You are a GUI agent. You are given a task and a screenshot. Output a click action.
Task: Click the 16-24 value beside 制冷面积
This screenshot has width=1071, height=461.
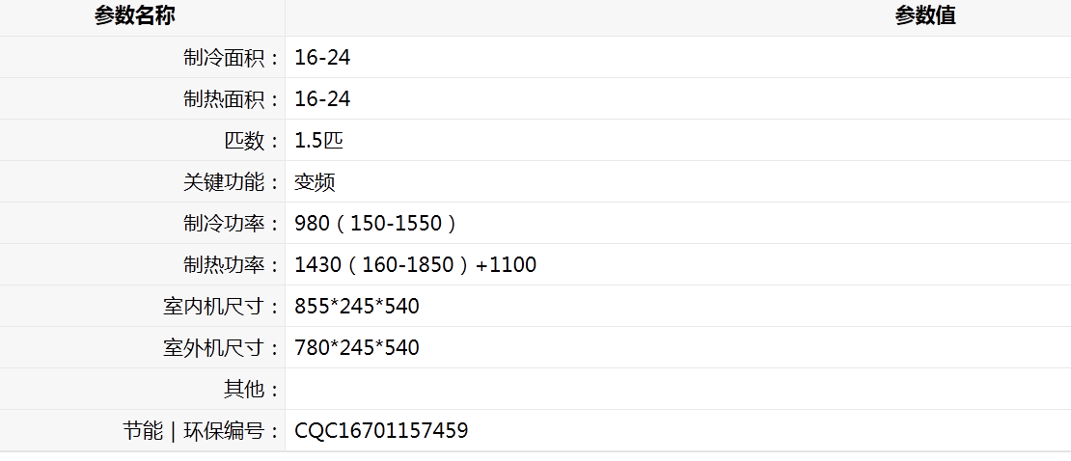(x=322, y=57)
